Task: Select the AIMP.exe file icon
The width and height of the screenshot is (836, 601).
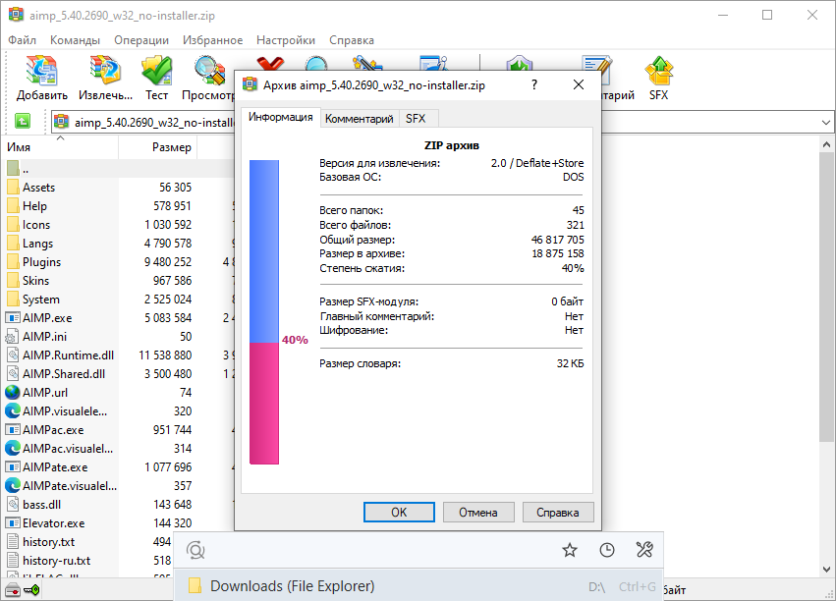Action: tap(13, 317)
